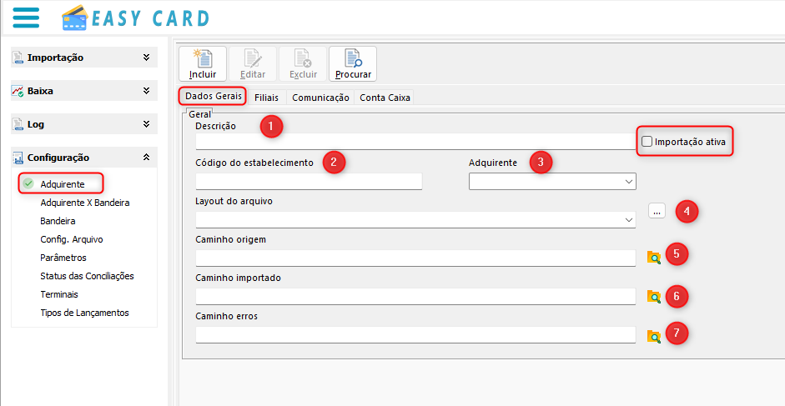
Task: Click the Procurar toolbar button
Action: (x=353, y=63)
